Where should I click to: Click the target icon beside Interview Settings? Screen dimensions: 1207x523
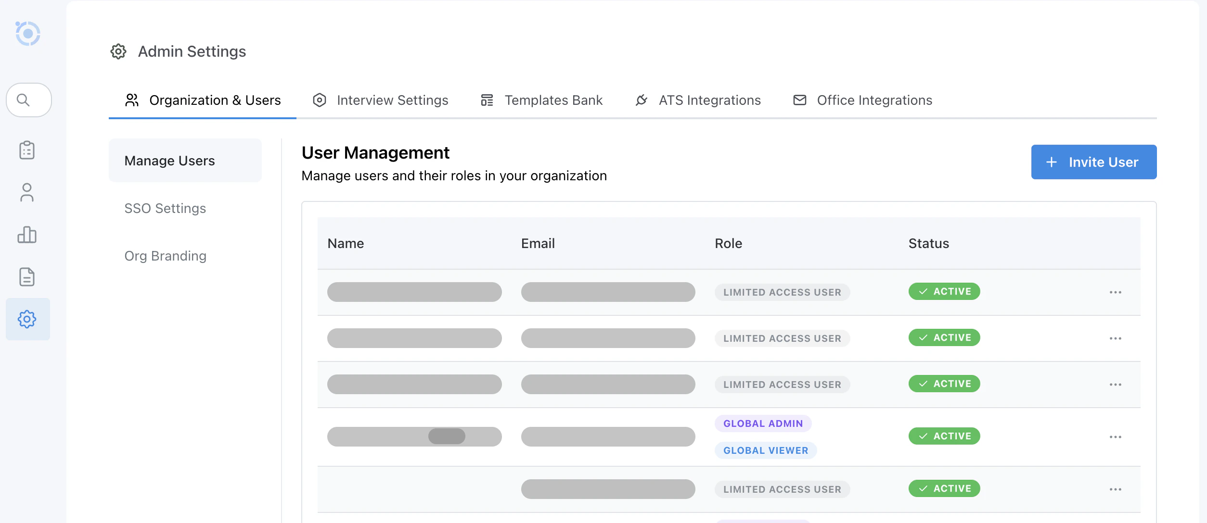point(320,100)
